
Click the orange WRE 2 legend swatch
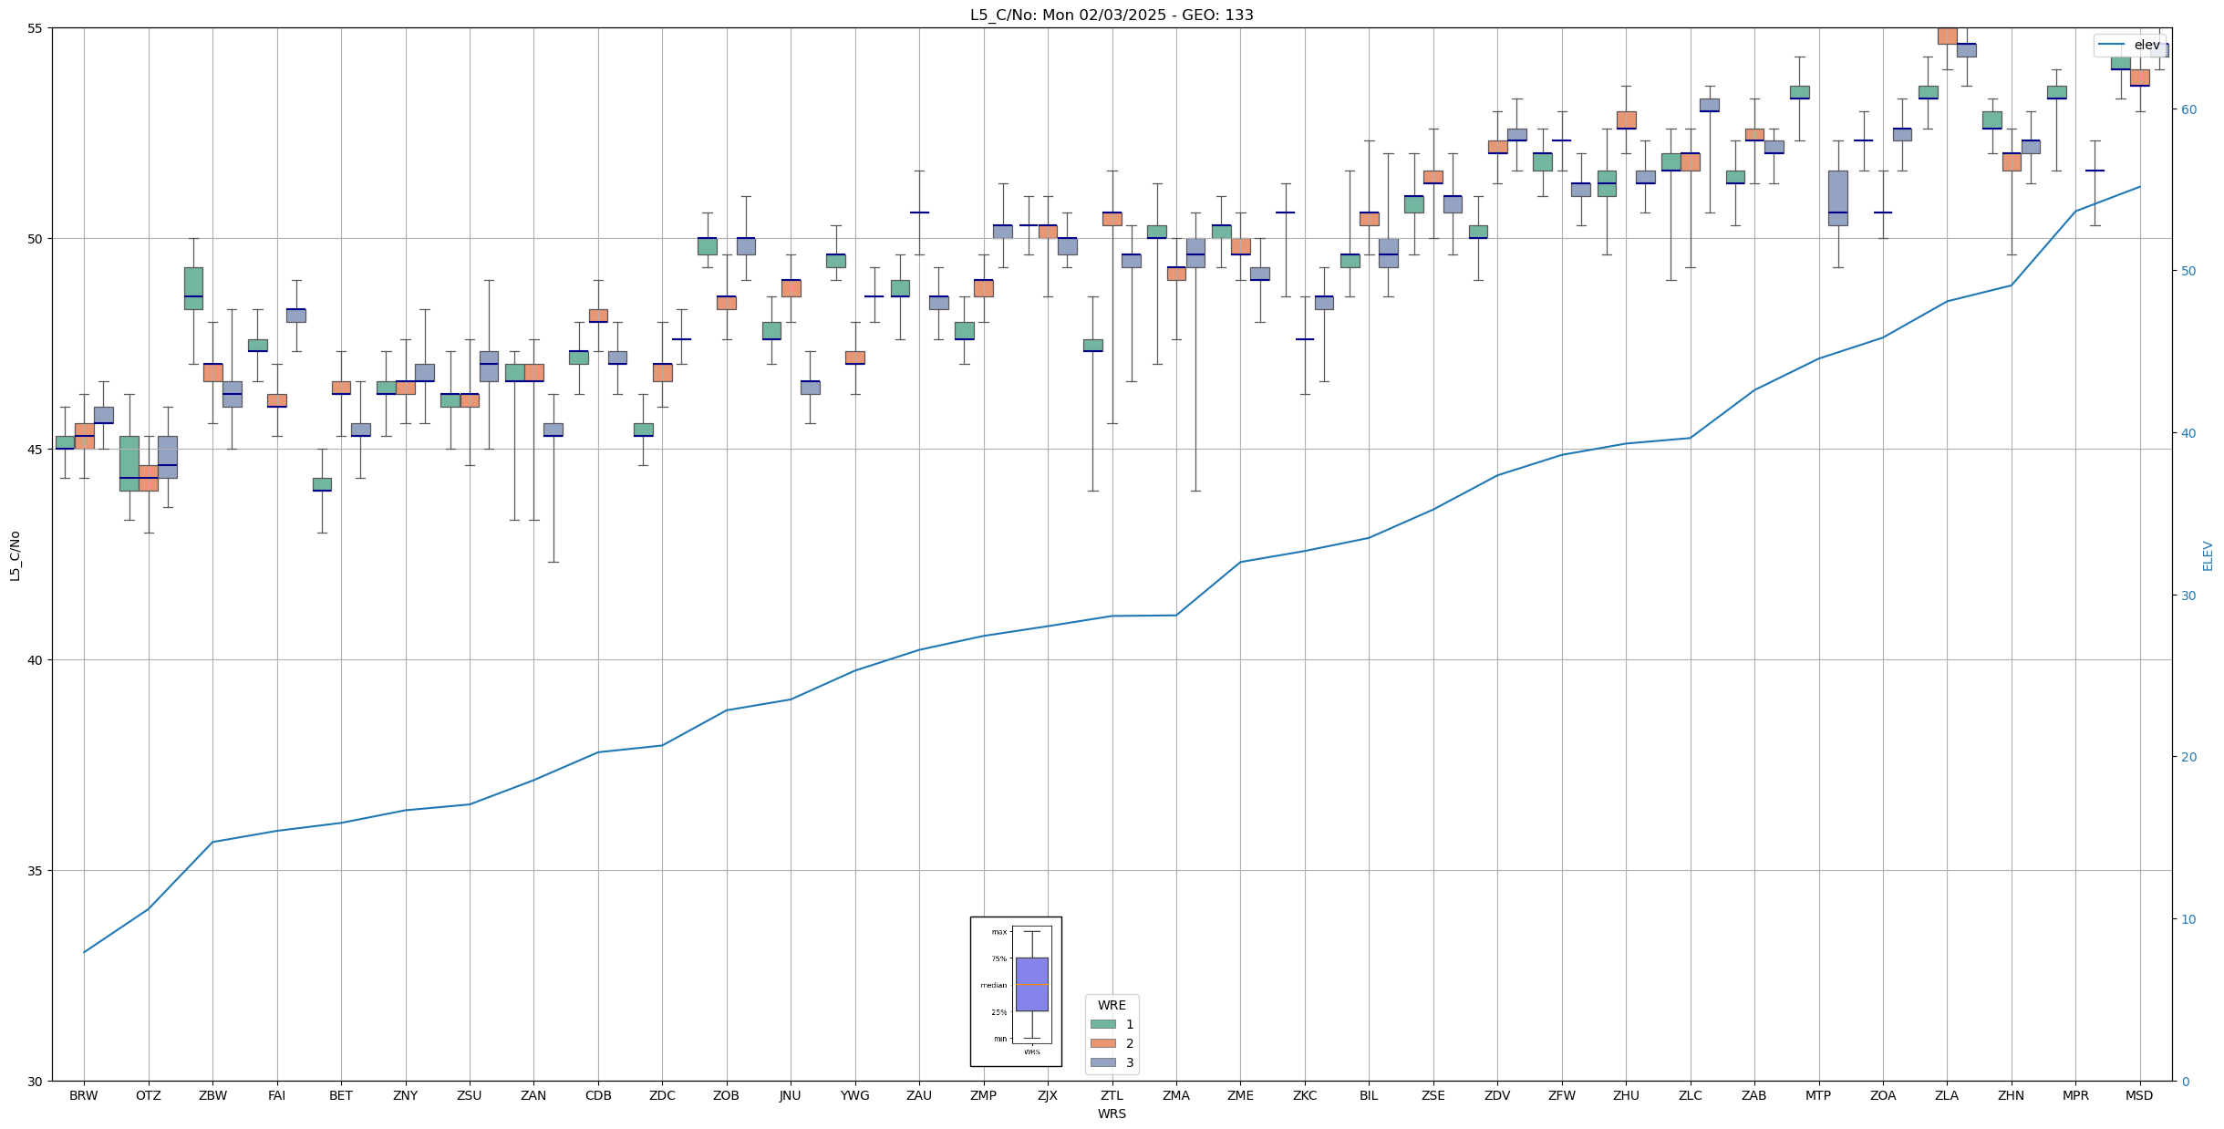(1102, 1043)
